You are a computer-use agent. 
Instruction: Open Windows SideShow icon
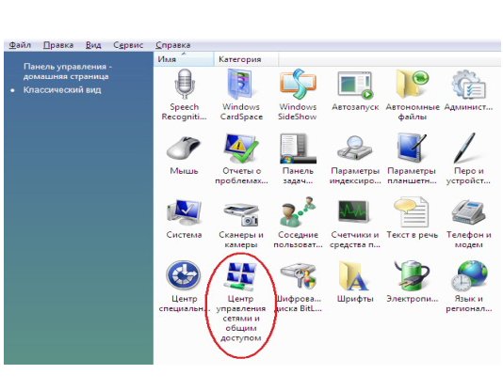coord(298,84)
